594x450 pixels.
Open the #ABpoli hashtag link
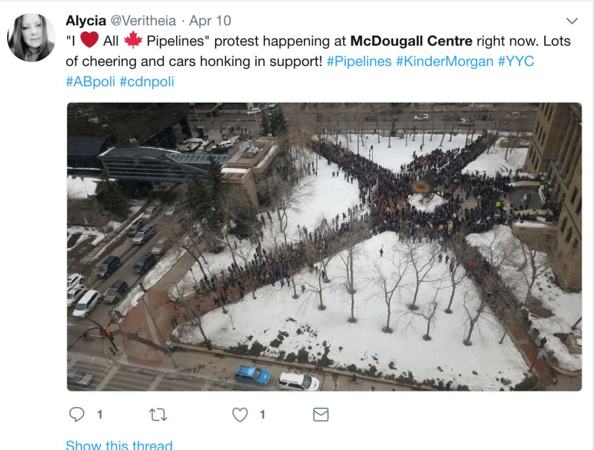point(90,82)
